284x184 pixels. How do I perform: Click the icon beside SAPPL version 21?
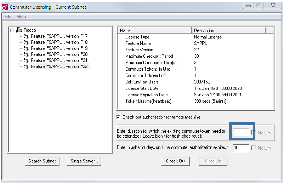coord(26,60)
